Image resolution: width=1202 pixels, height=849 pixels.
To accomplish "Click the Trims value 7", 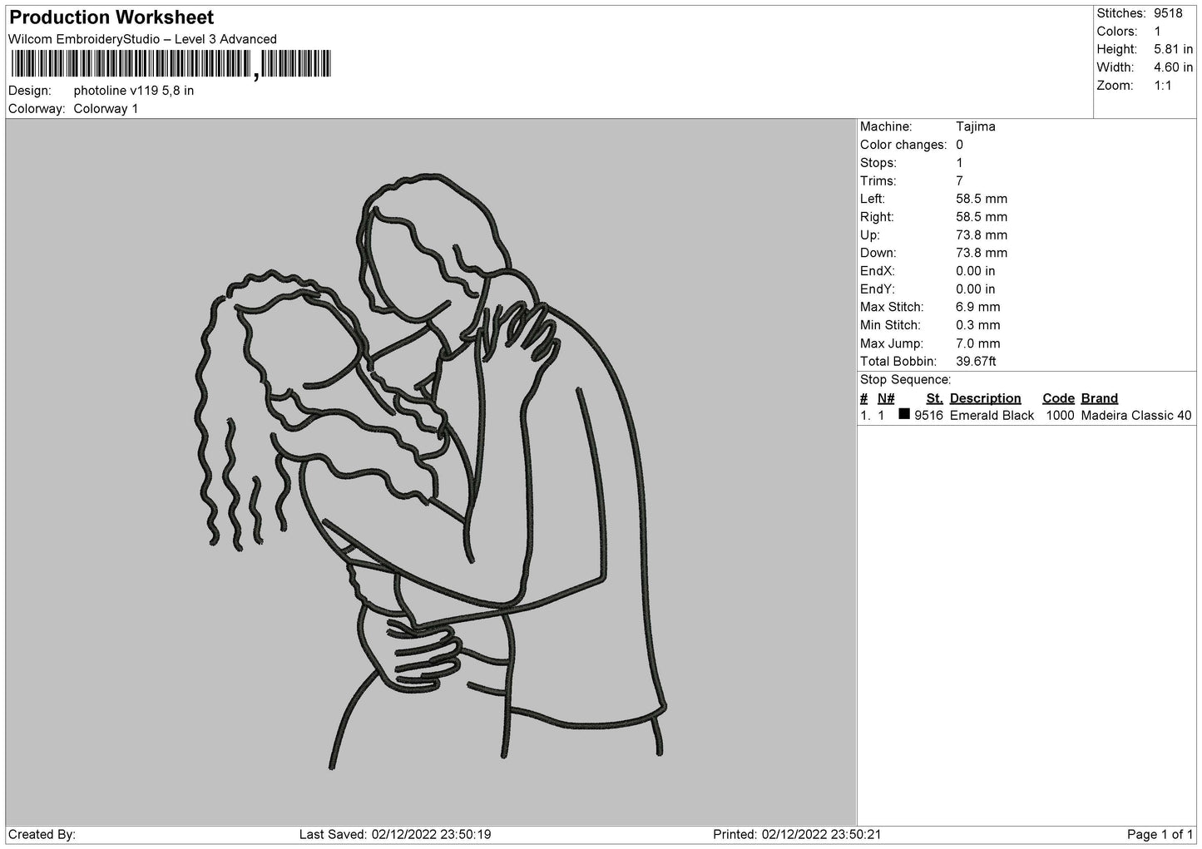I will pyautogui.click(x=959, y=181).
